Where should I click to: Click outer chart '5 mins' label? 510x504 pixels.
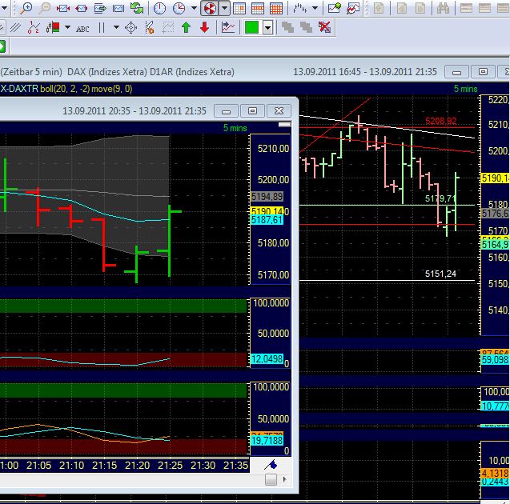click(465, 89)
